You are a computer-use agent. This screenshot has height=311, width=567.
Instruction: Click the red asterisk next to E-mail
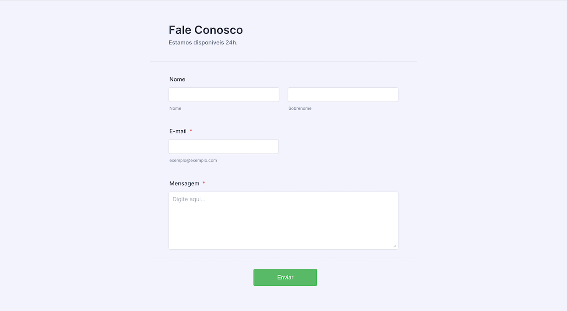pos(191,131)
